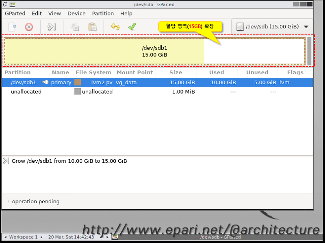Undo last operation with yellow arrow
The height and width of the screenshot is (243, 325).
pyautogui.click(x=115, y=26)
